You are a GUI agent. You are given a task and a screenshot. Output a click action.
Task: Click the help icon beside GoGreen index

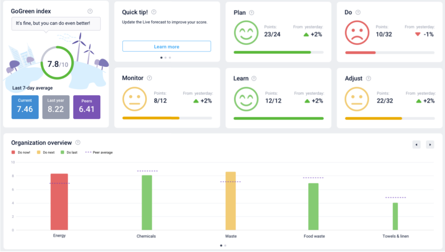click(90, 11)
